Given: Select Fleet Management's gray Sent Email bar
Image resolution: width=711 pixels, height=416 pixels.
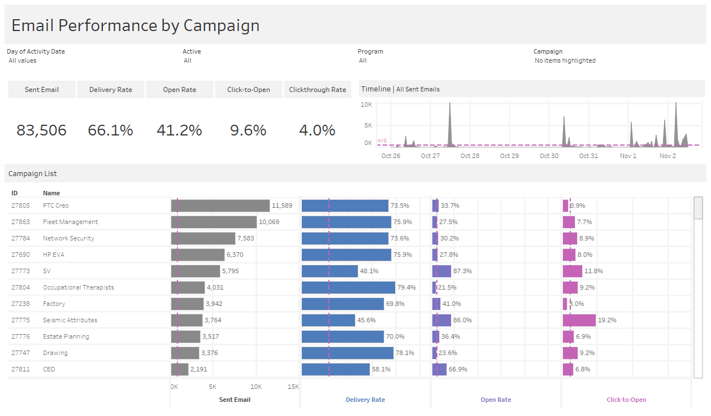Looking at the screenshot, I should click(214, 222).
